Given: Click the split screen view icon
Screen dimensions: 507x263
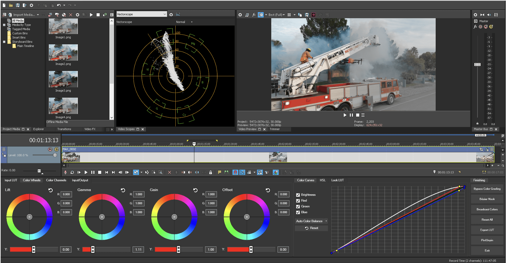Looking at the screenshot, I should [x=261, y=15].
